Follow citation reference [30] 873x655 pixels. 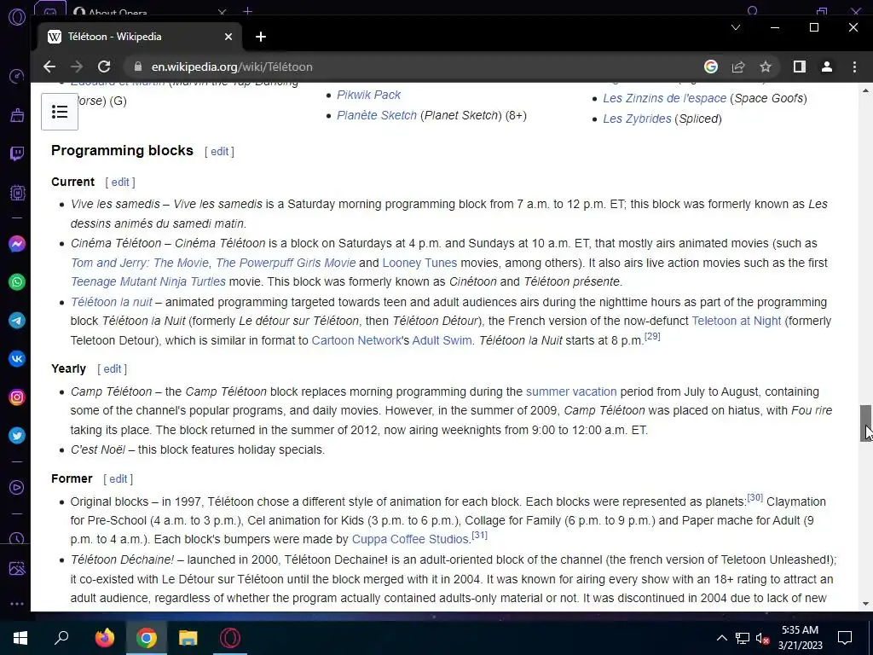point(755,497)
